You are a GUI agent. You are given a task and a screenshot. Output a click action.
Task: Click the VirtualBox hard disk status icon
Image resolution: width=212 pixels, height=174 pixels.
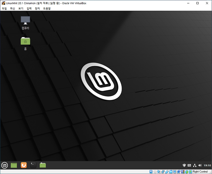151,172
